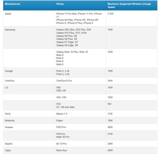The image size is (160, 154).
Task: Select the OnePlus 8 Pro phone cell
Action: coord(80,81)
